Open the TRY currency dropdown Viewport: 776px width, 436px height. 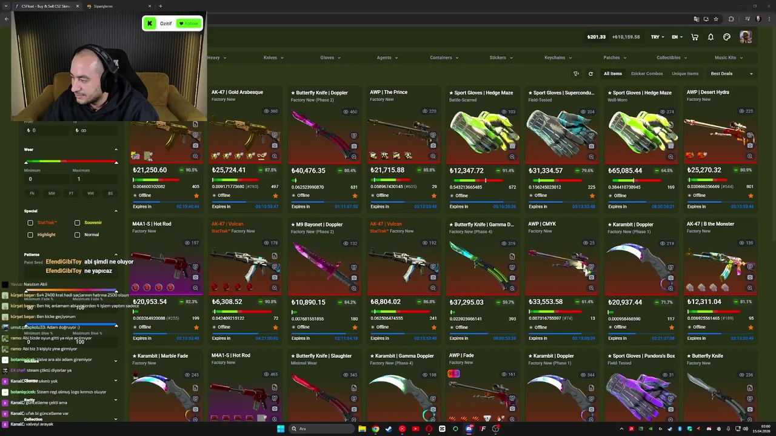click(657, 37)
